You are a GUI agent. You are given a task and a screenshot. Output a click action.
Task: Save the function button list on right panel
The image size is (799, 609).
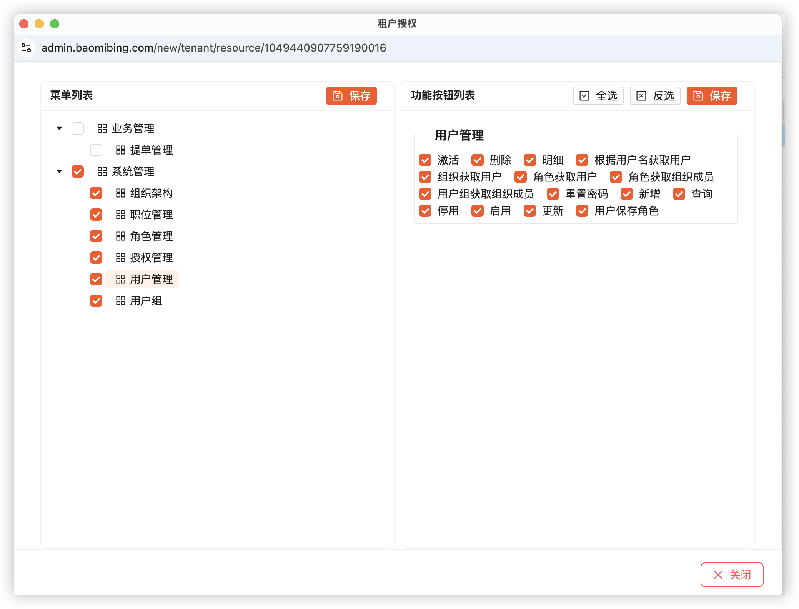[x=712, y=96]
